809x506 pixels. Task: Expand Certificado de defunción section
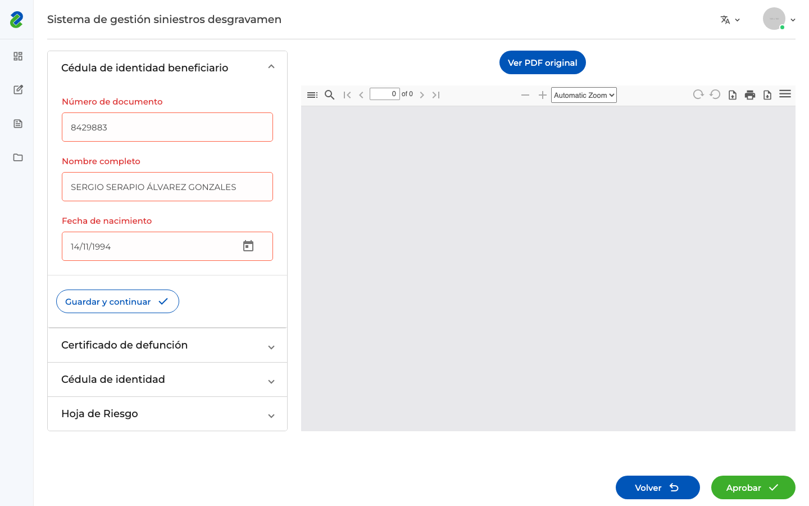click(x=167, y=345)
